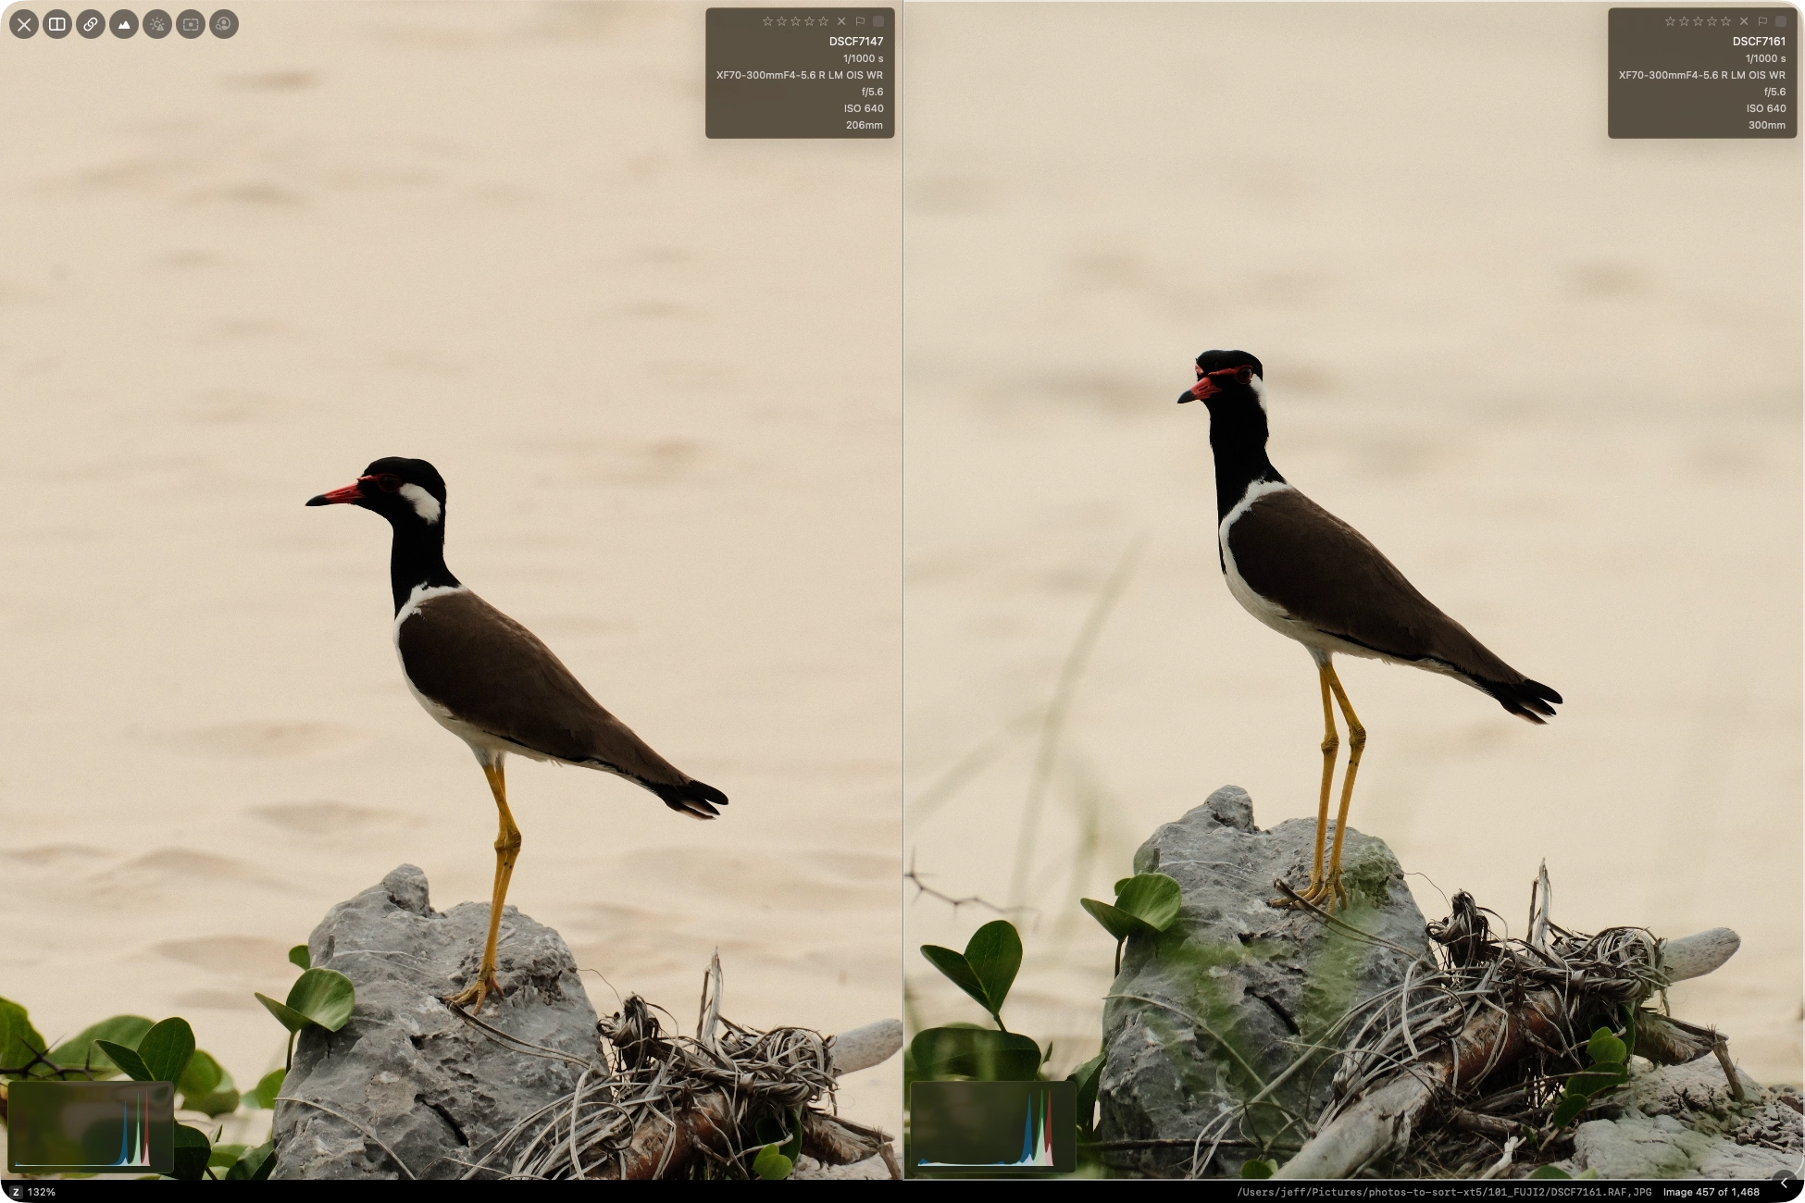Give DSCF7161 a three-star rating
Image resolution: width=1805 pixels, height=1203 pixels.
point(1698,21)
